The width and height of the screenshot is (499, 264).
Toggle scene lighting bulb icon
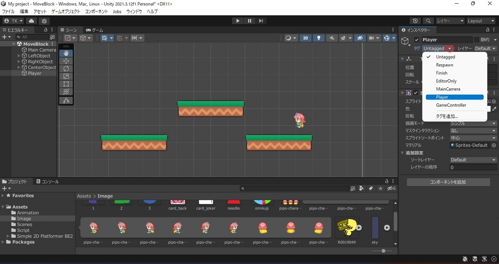click(319, 38)
